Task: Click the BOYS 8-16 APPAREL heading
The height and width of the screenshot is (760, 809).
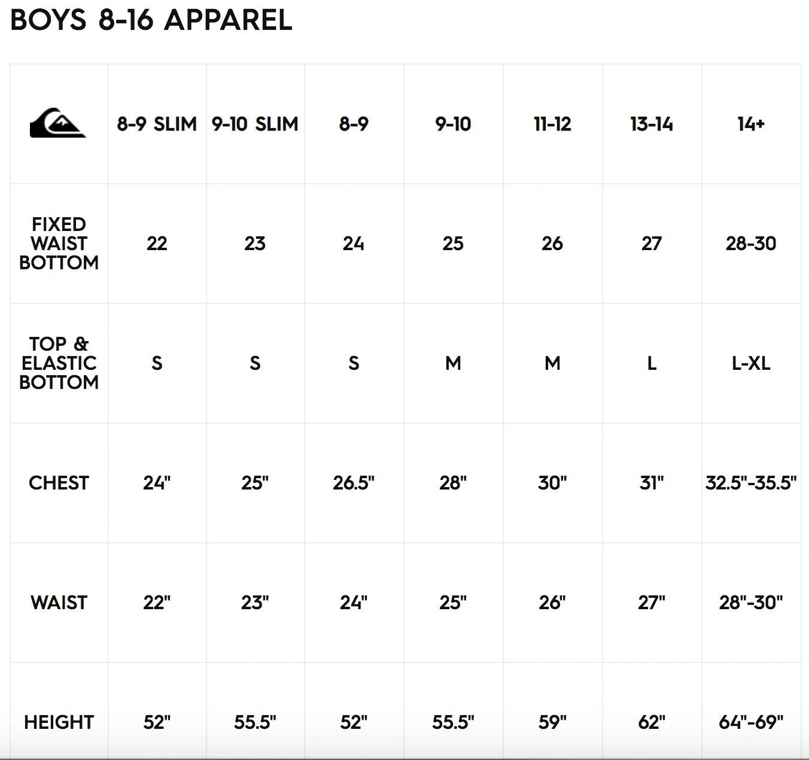Action: tap(151, 20)
